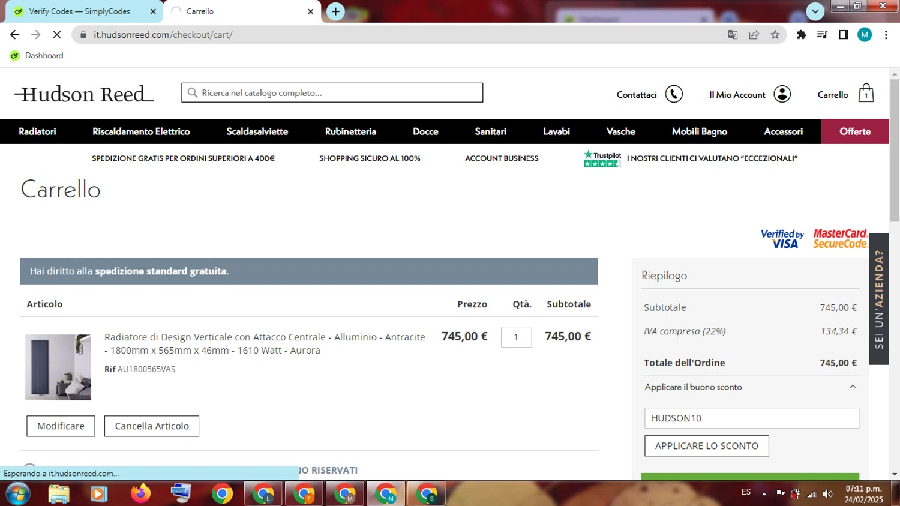Click the Contattaci phone icon
Viewport: 900px width, 506px height.
[674, 94]
